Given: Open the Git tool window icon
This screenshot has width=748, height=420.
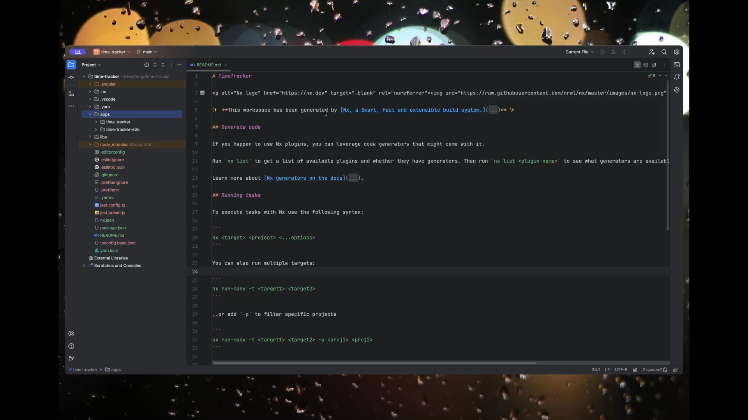Looking at the screenshot, I should [x=71, y=359].
